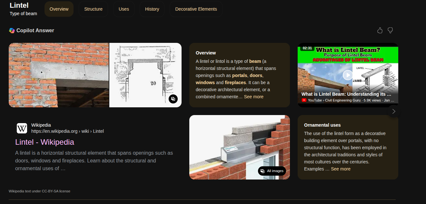Click the next arrow chevron beside cards
This screenshot has width=426, height=204.
394,111
